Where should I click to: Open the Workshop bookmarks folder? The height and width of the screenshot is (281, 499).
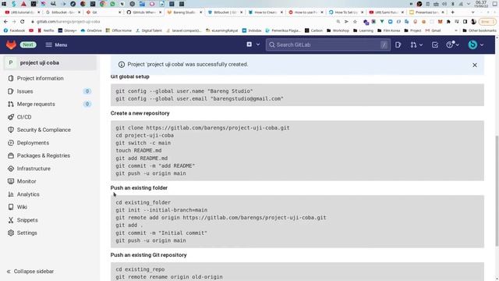338,30
